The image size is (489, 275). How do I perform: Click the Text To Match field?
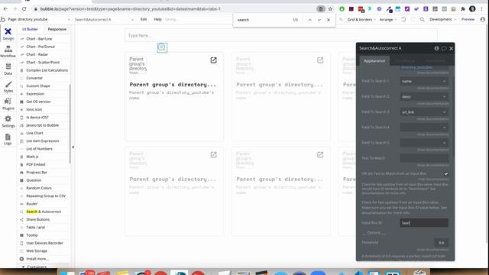click(x=424, y=158)
